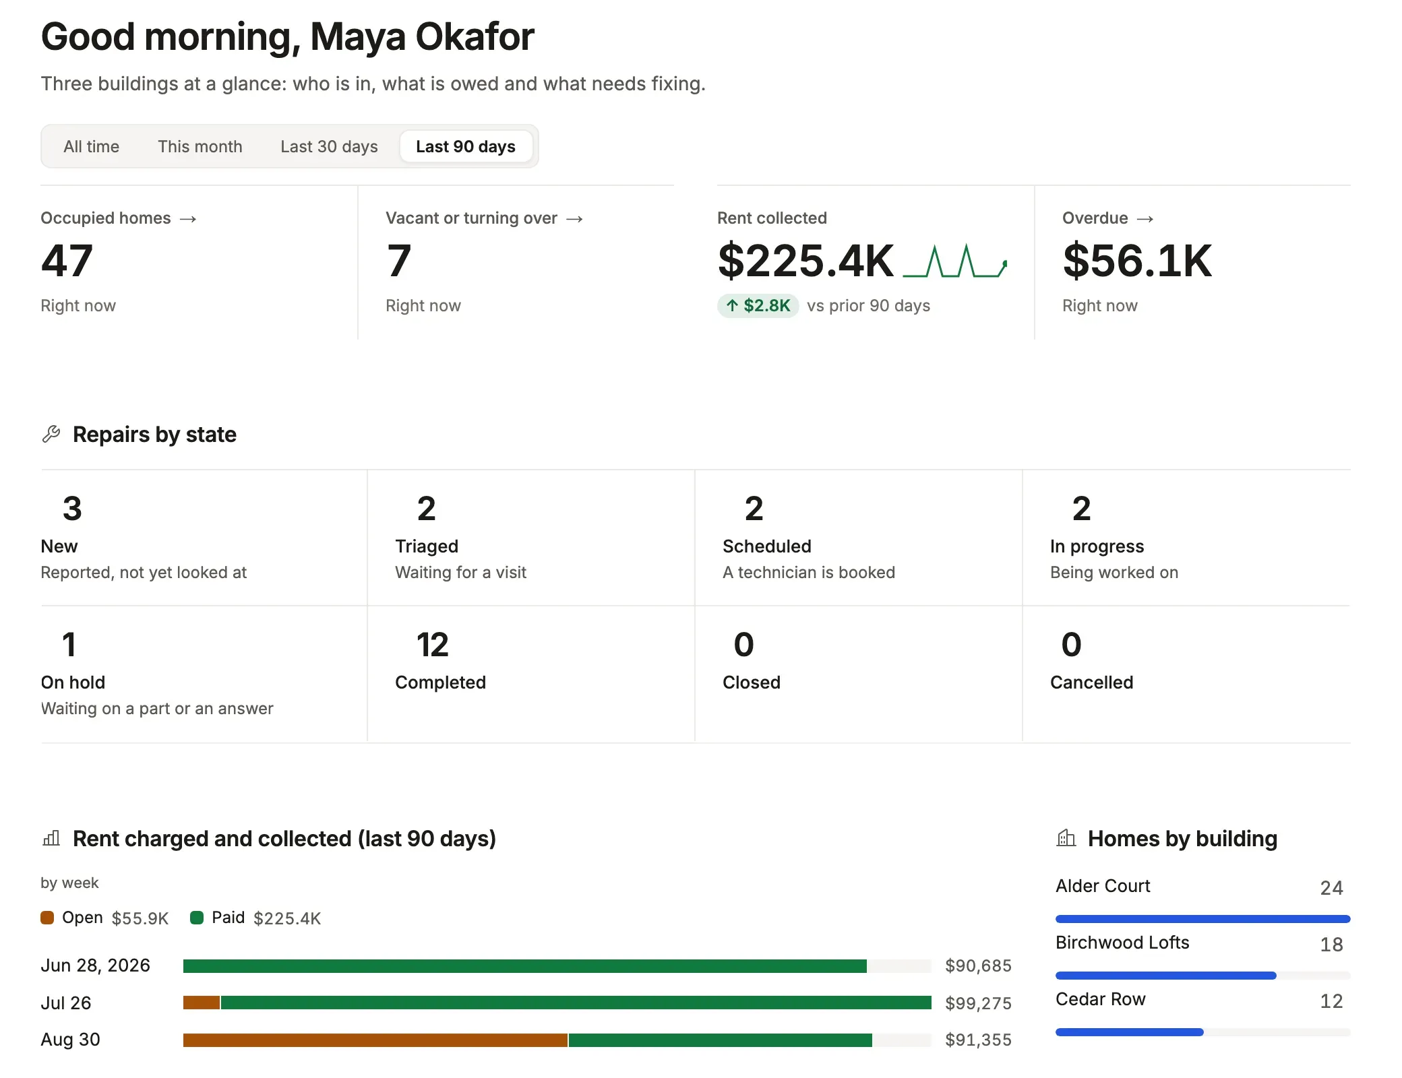Click the $91,355 weekly total
Screen dimensions: 1402x1078
[x=978, y=1040]
